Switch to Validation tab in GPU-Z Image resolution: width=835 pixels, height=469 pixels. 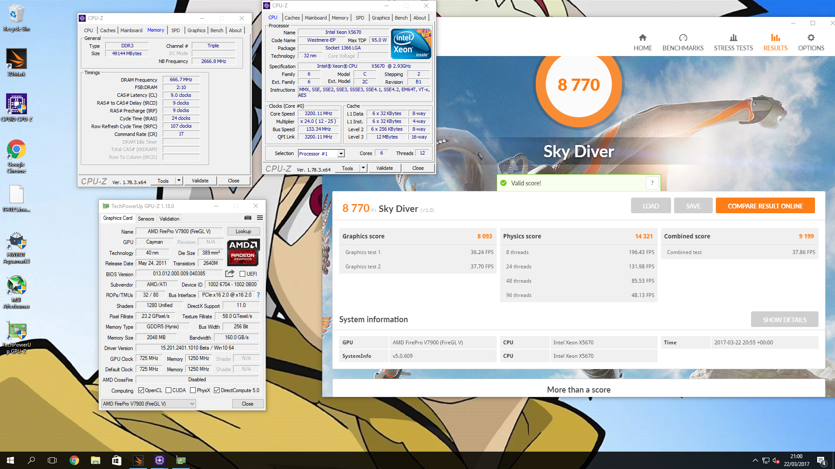coord(169,218)
